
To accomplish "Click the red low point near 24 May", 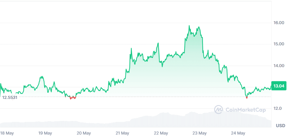I will pyautogui.click(x=247, y=97).
